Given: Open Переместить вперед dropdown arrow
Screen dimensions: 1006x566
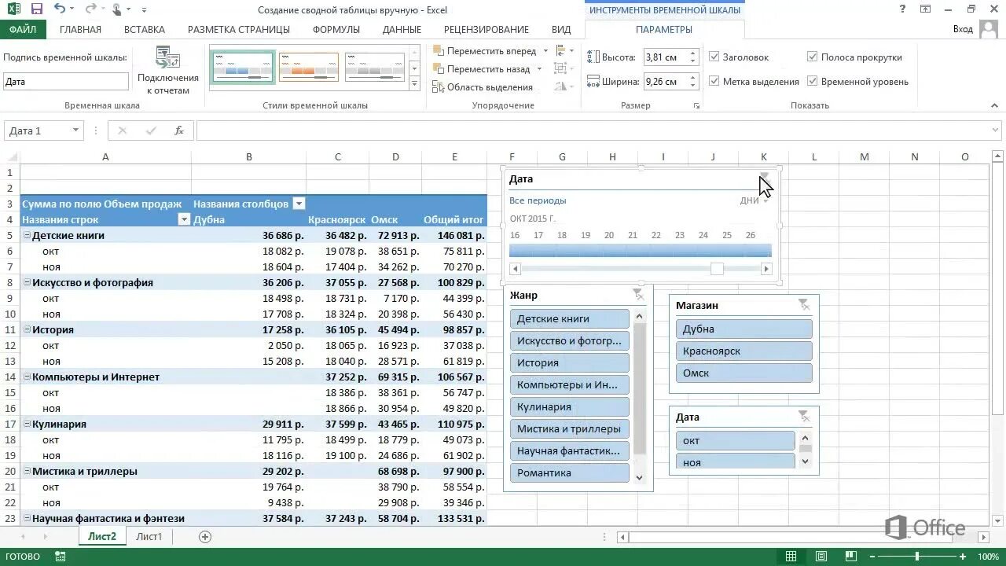Looking at the screenshot, I should click(545, 51).
